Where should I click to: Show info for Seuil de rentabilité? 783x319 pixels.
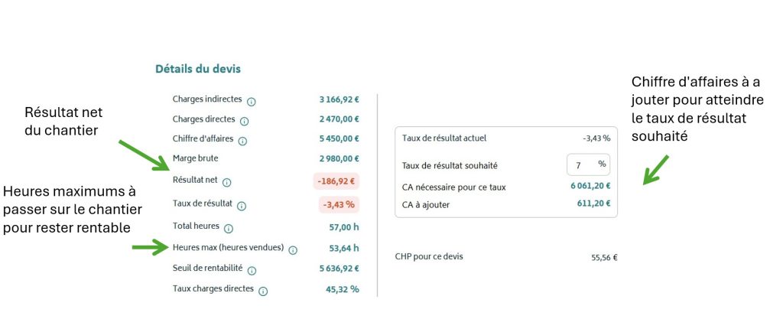252,271
